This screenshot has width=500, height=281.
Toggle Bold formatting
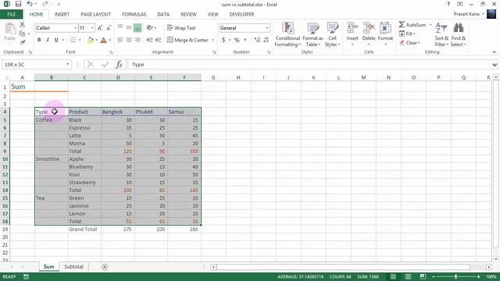39,40
